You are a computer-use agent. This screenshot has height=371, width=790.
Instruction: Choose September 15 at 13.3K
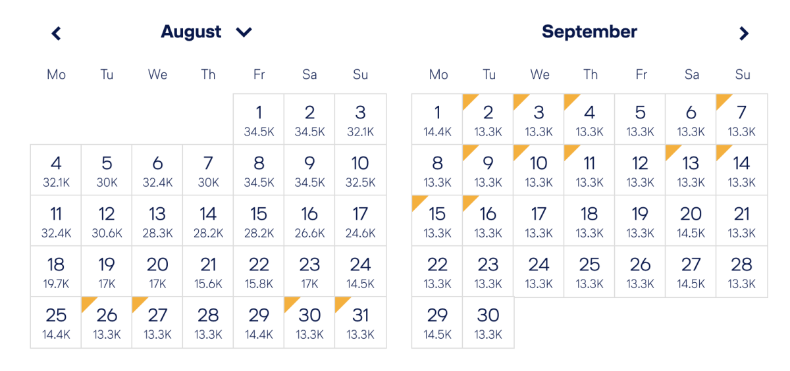(437, 220)
